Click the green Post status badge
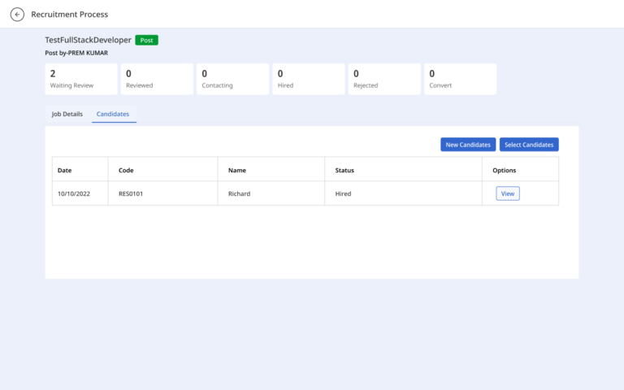 (146, 40)
